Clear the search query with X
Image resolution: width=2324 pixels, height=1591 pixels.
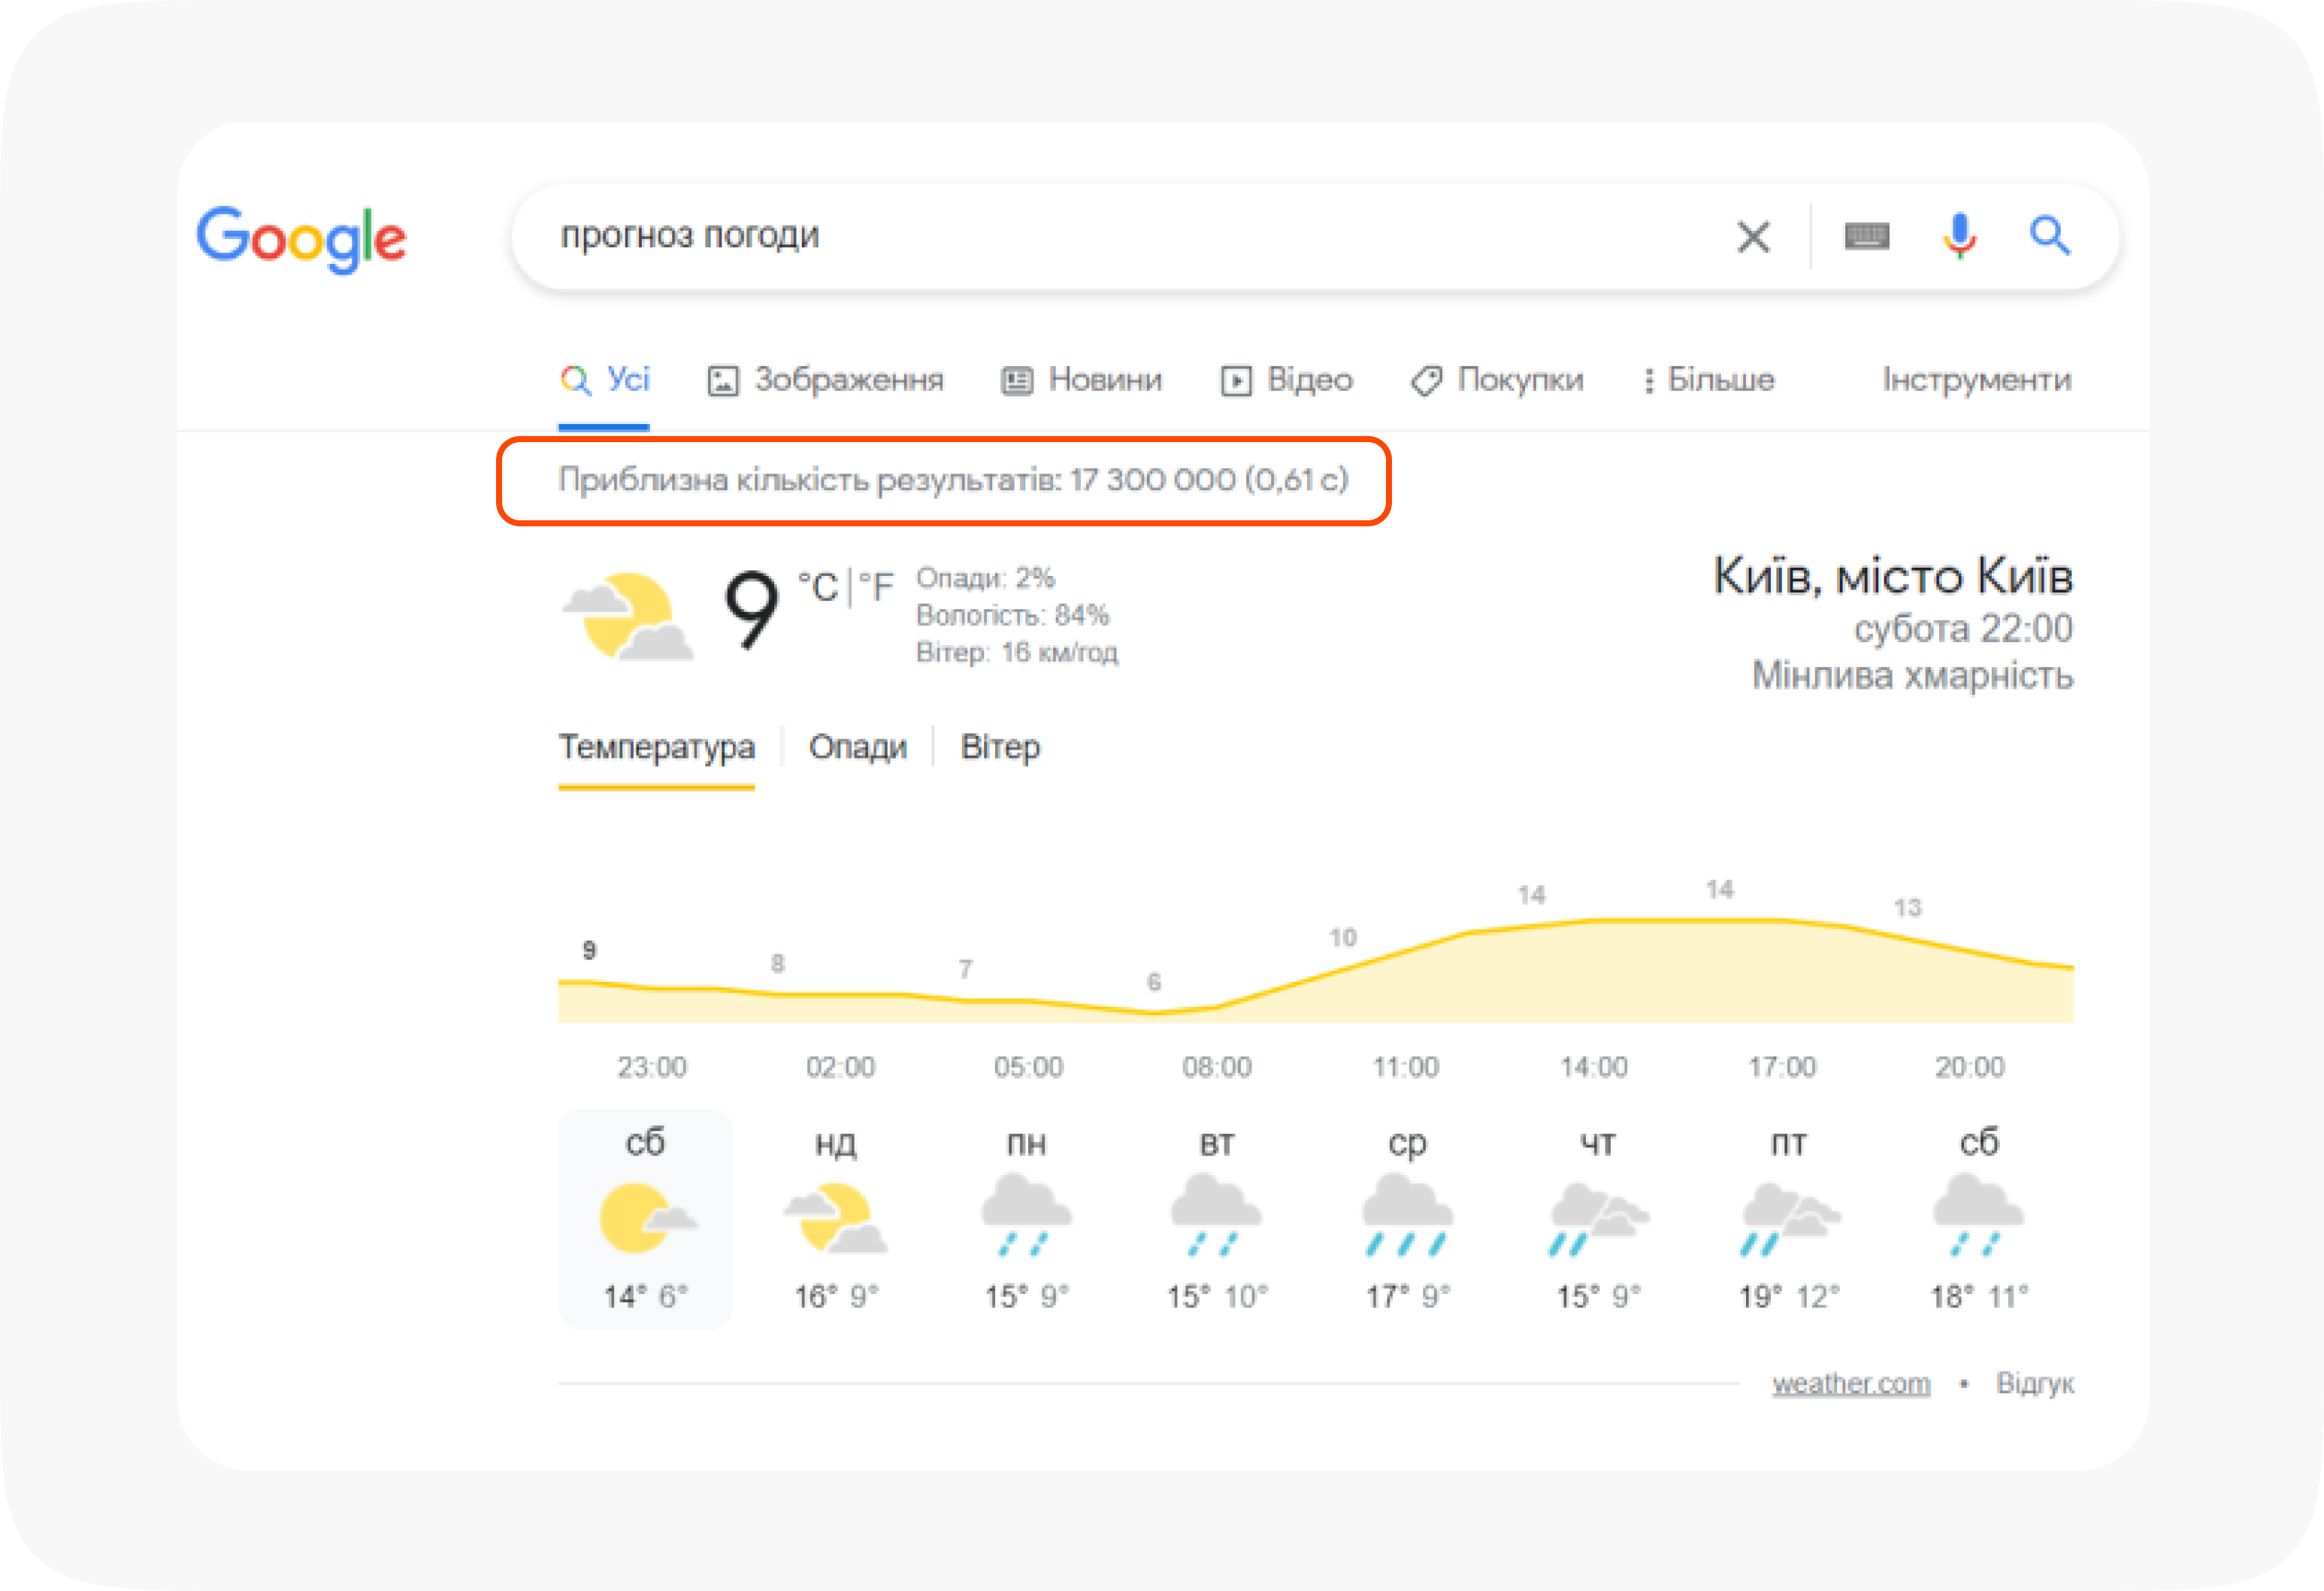tap(1753, 237)
